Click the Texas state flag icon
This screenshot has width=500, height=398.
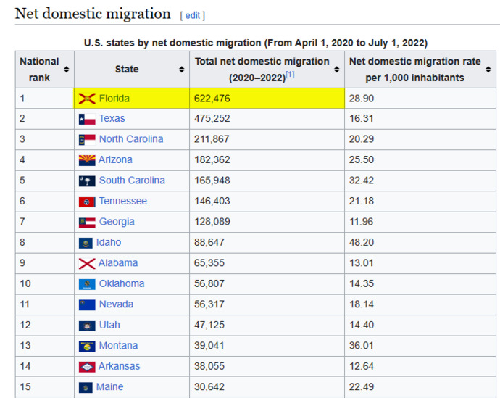point(87,119)
